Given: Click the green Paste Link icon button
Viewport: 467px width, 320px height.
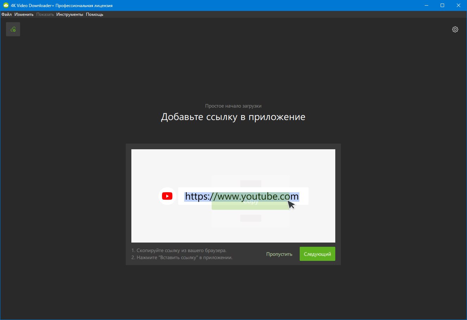Looking at the screenshot, I should click(x=13, y=29).
